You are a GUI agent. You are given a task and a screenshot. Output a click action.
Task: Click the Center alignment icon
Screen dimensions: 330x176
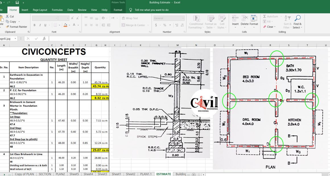pyautogui.click(x=91, y=25)
